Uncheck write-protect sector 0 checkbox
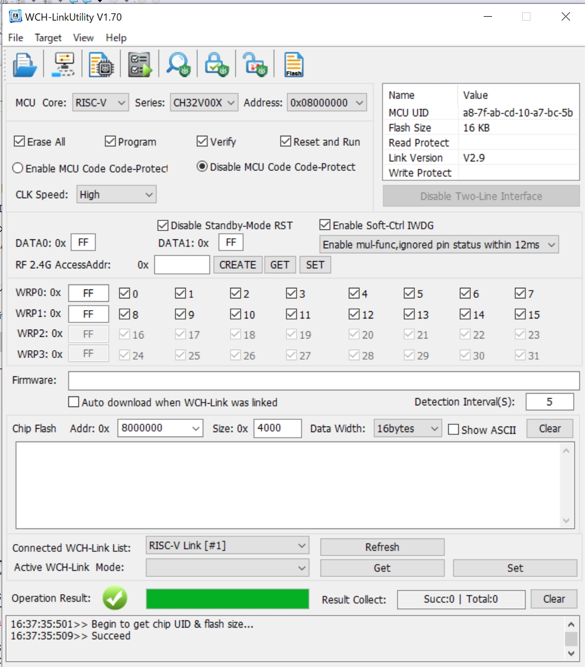This screenshot has height=667, width=585. coord(124,293)
